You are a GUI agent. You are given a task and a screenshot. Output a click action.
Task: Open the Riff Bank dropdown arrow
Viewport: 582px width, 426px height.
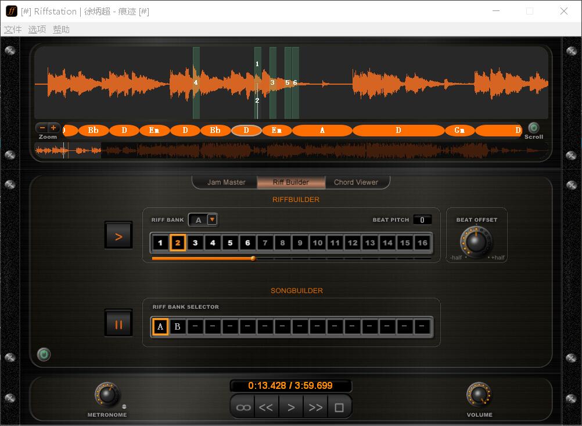click(212, 219)
